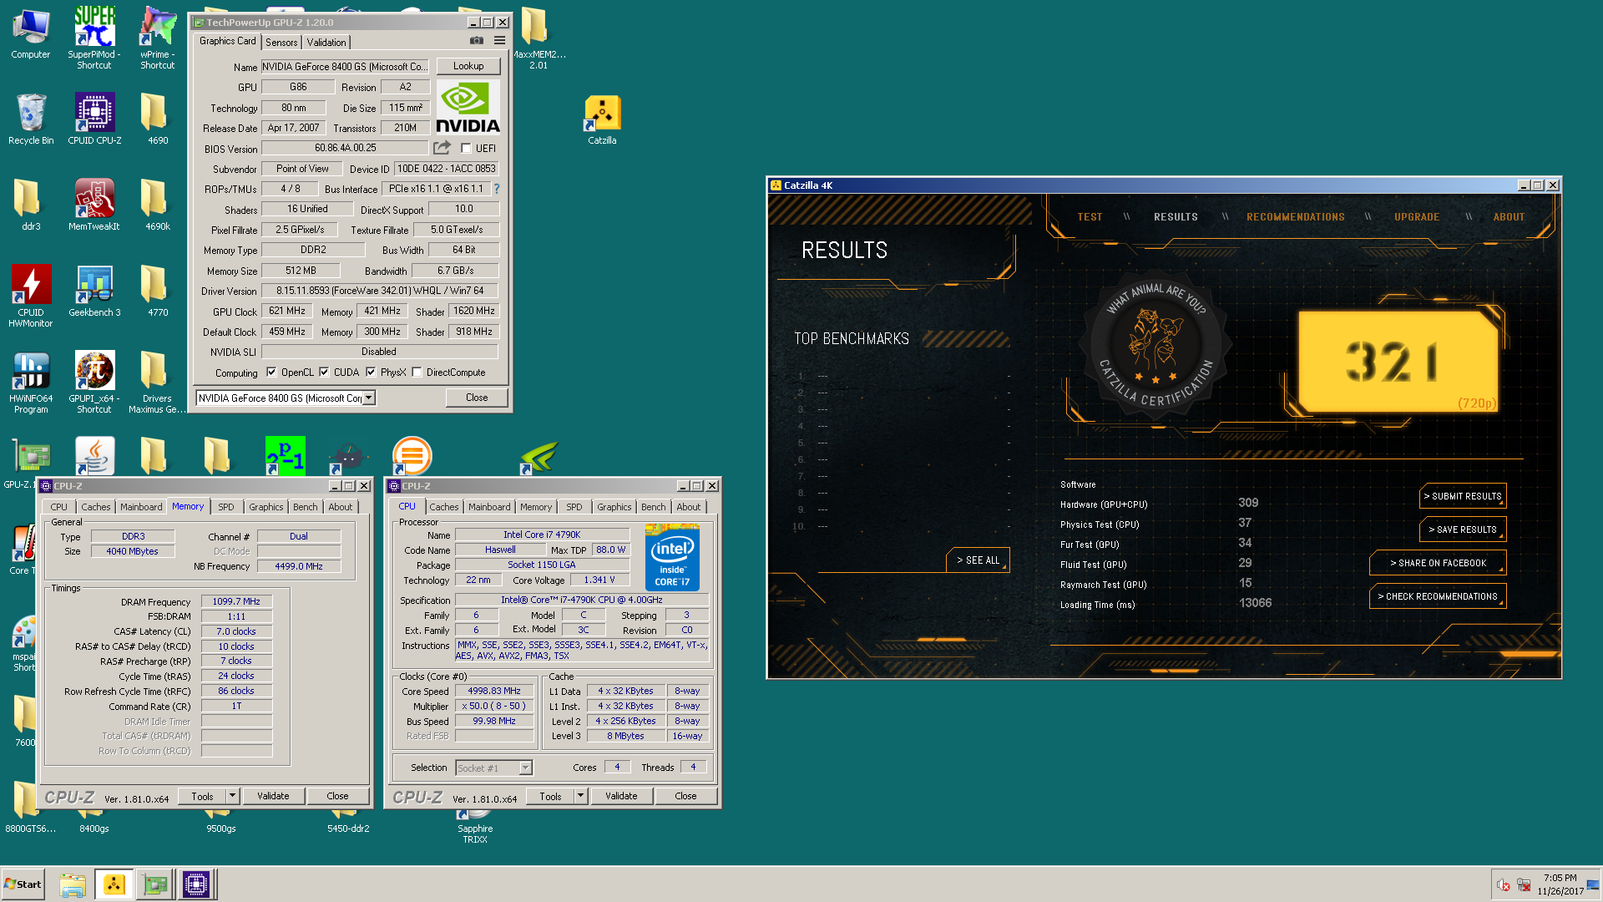Open SuperPiMod shortcut icon
This screenshot has width=1603, height=902.
pos(94,37)
